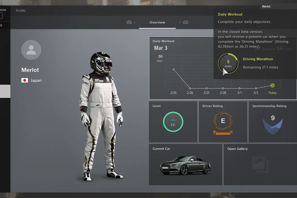
Task: Select the Audi car thumbnail
Action: tap(185, 165)
